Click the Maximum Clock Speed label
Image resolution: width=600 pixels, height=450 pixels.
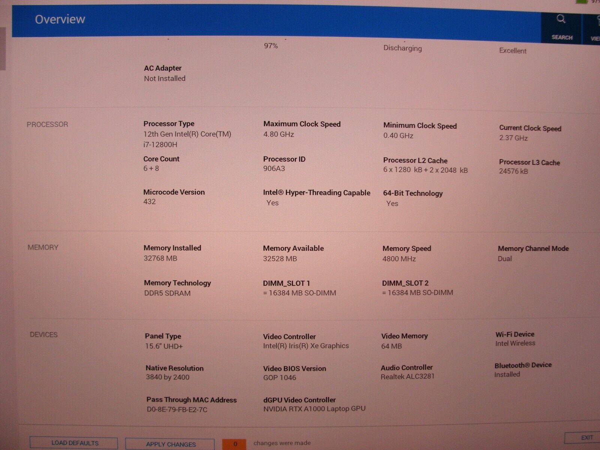click(302, 124)
